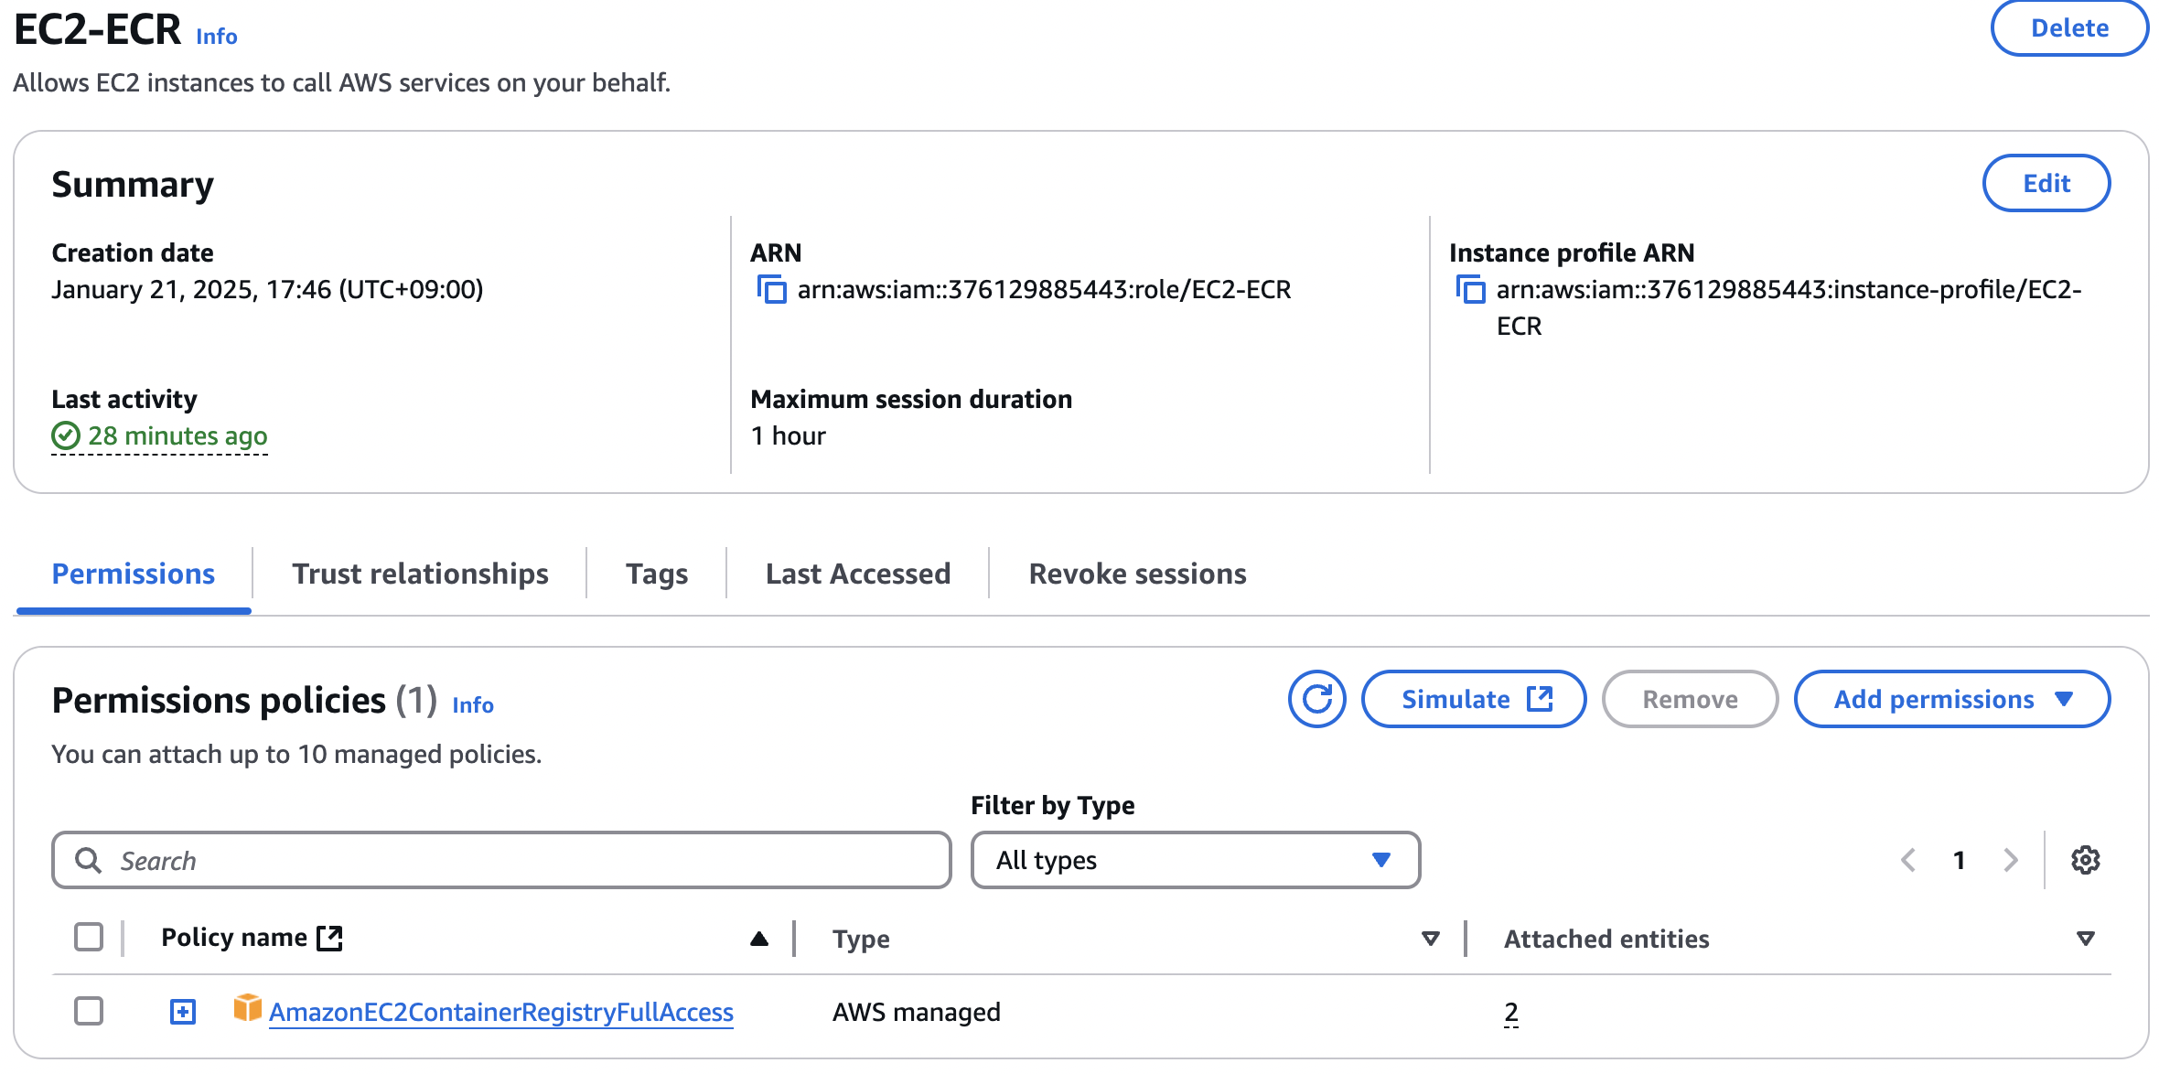Go to previous page arrow

[x=1908, y=860]
